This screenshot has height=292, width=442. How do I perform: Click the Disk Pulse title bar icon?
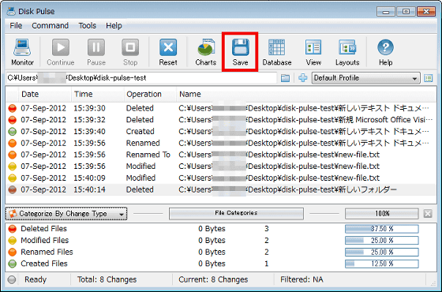tap(11, 11)
